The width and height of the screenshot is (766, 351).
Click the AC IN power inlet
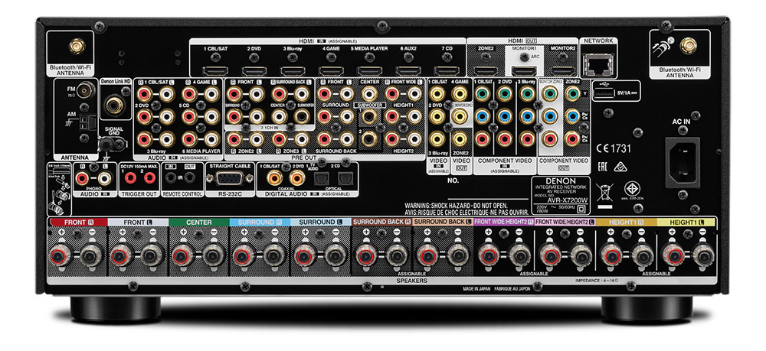tap(683, 162)
